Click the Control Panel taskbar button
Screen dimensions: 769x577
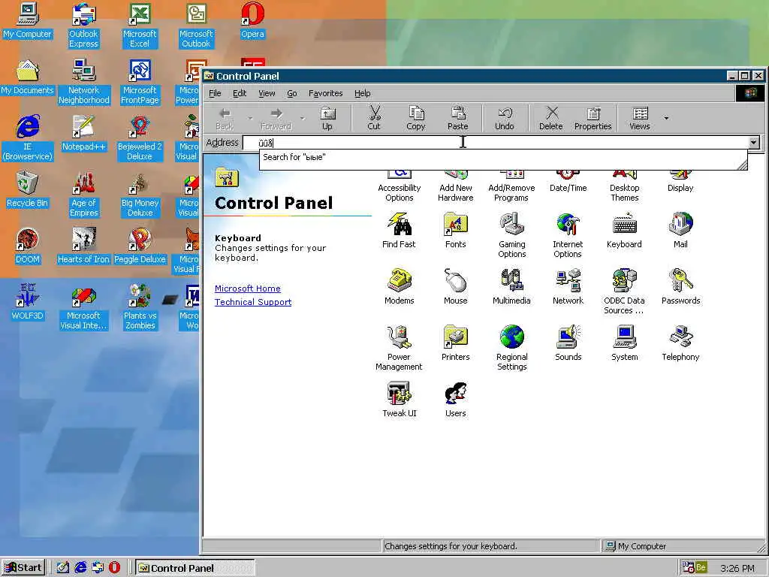[x=195, y=568]
